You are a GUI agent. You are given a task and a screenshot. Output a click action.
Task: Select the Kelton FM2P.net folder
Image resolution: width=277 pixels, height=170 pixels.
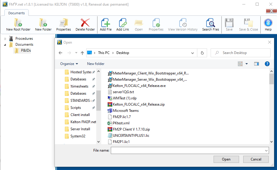coord(80,122)
